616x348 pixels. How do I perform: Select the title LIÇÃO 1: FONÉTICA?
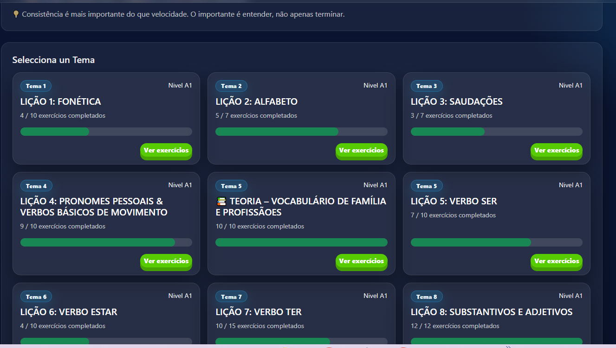coord(60,101)
